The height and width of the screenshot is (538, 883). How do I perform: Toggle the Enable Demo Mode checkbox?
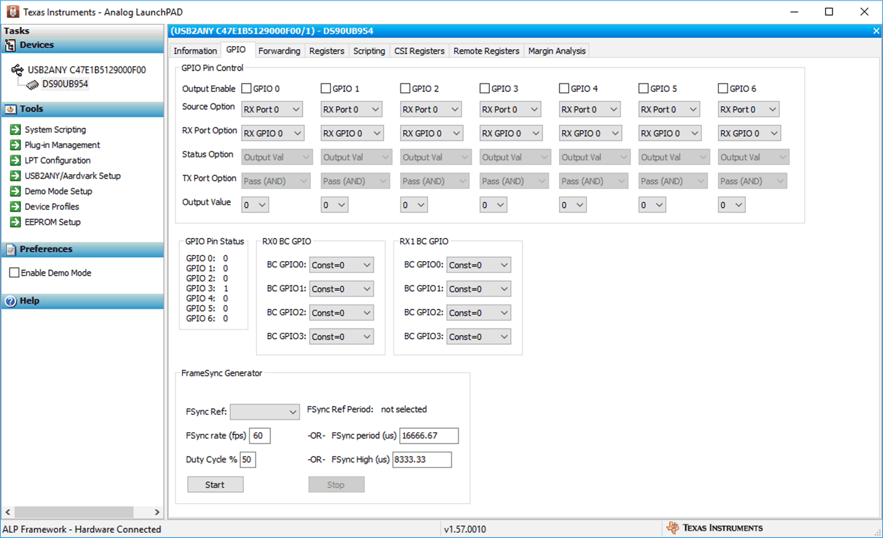(x=14, y=273)
